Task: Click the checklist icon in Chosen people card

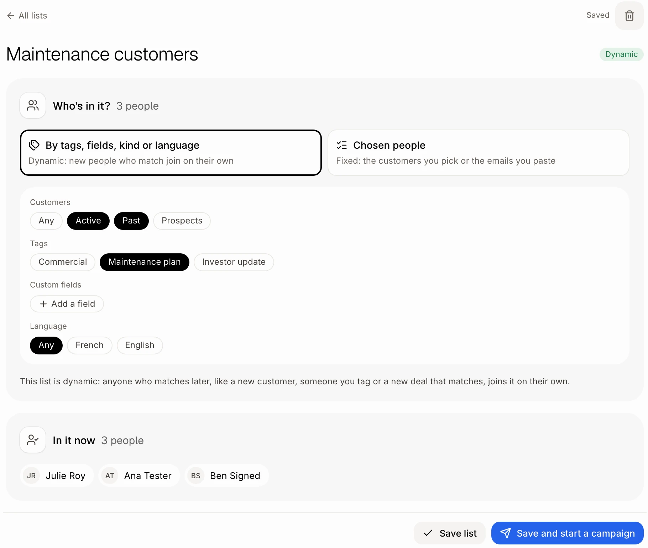Action: 342,145
